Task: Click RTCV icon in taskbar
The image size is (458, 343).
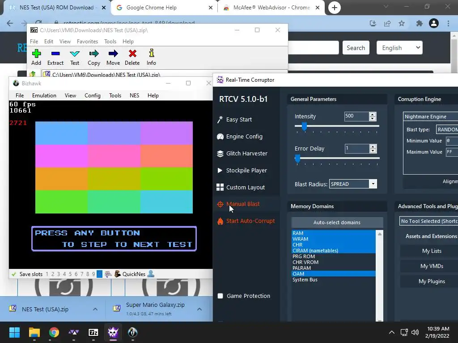Action: click(113, 332)
